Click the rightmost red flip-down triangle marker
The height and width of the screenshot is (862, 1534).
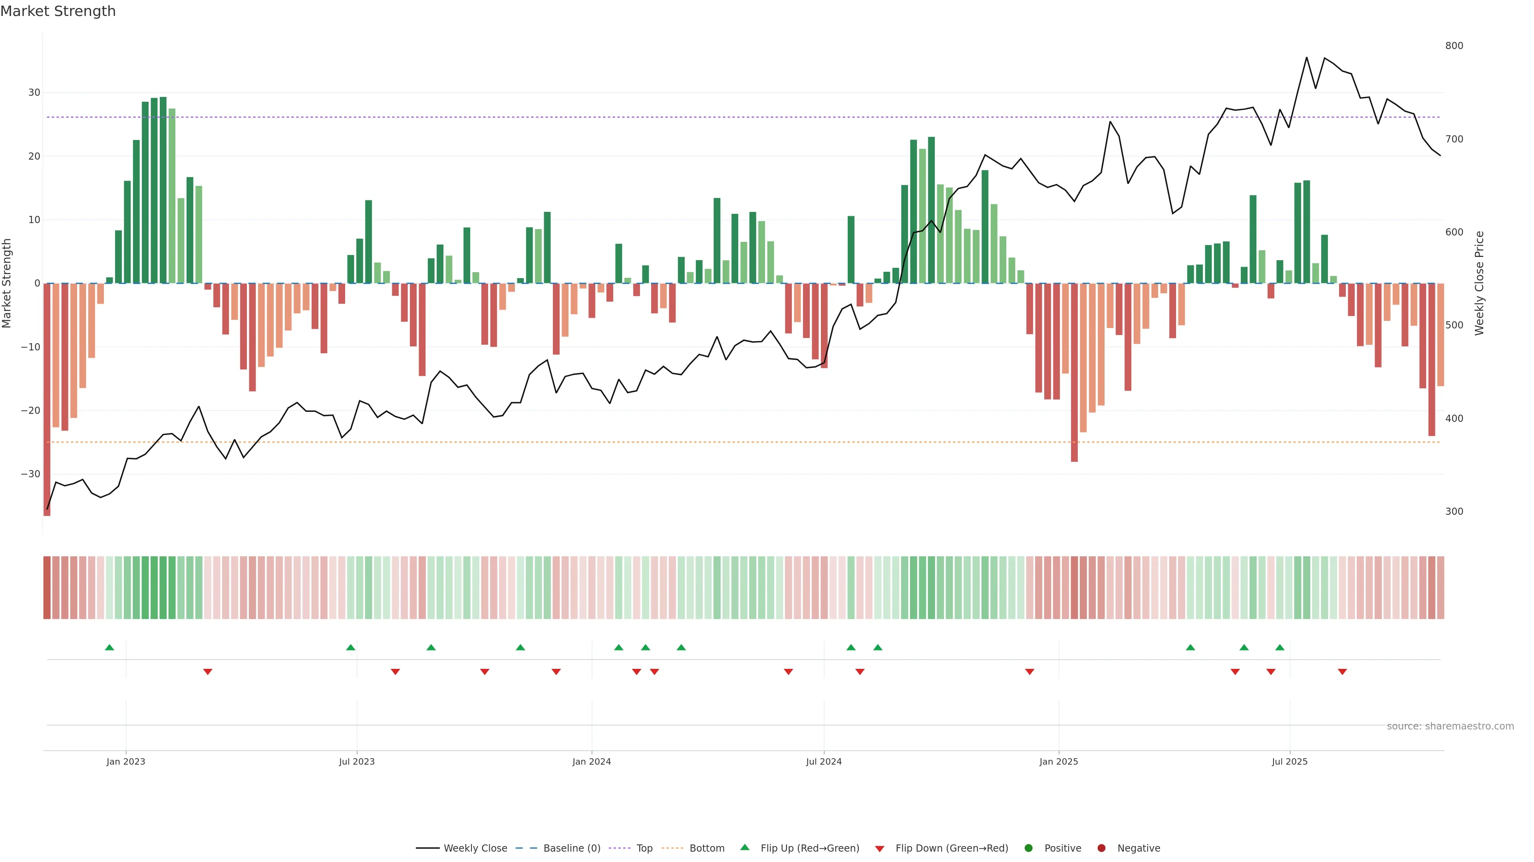point(1342,672)
